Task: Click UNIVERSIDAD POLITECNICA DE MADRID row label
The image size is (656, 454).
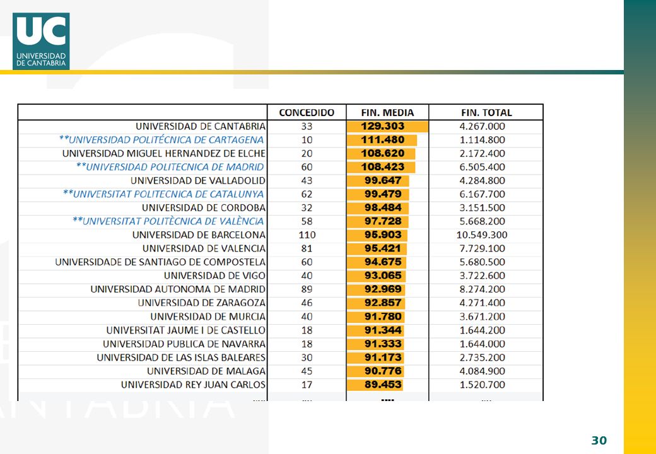Action: pos(170,167)
